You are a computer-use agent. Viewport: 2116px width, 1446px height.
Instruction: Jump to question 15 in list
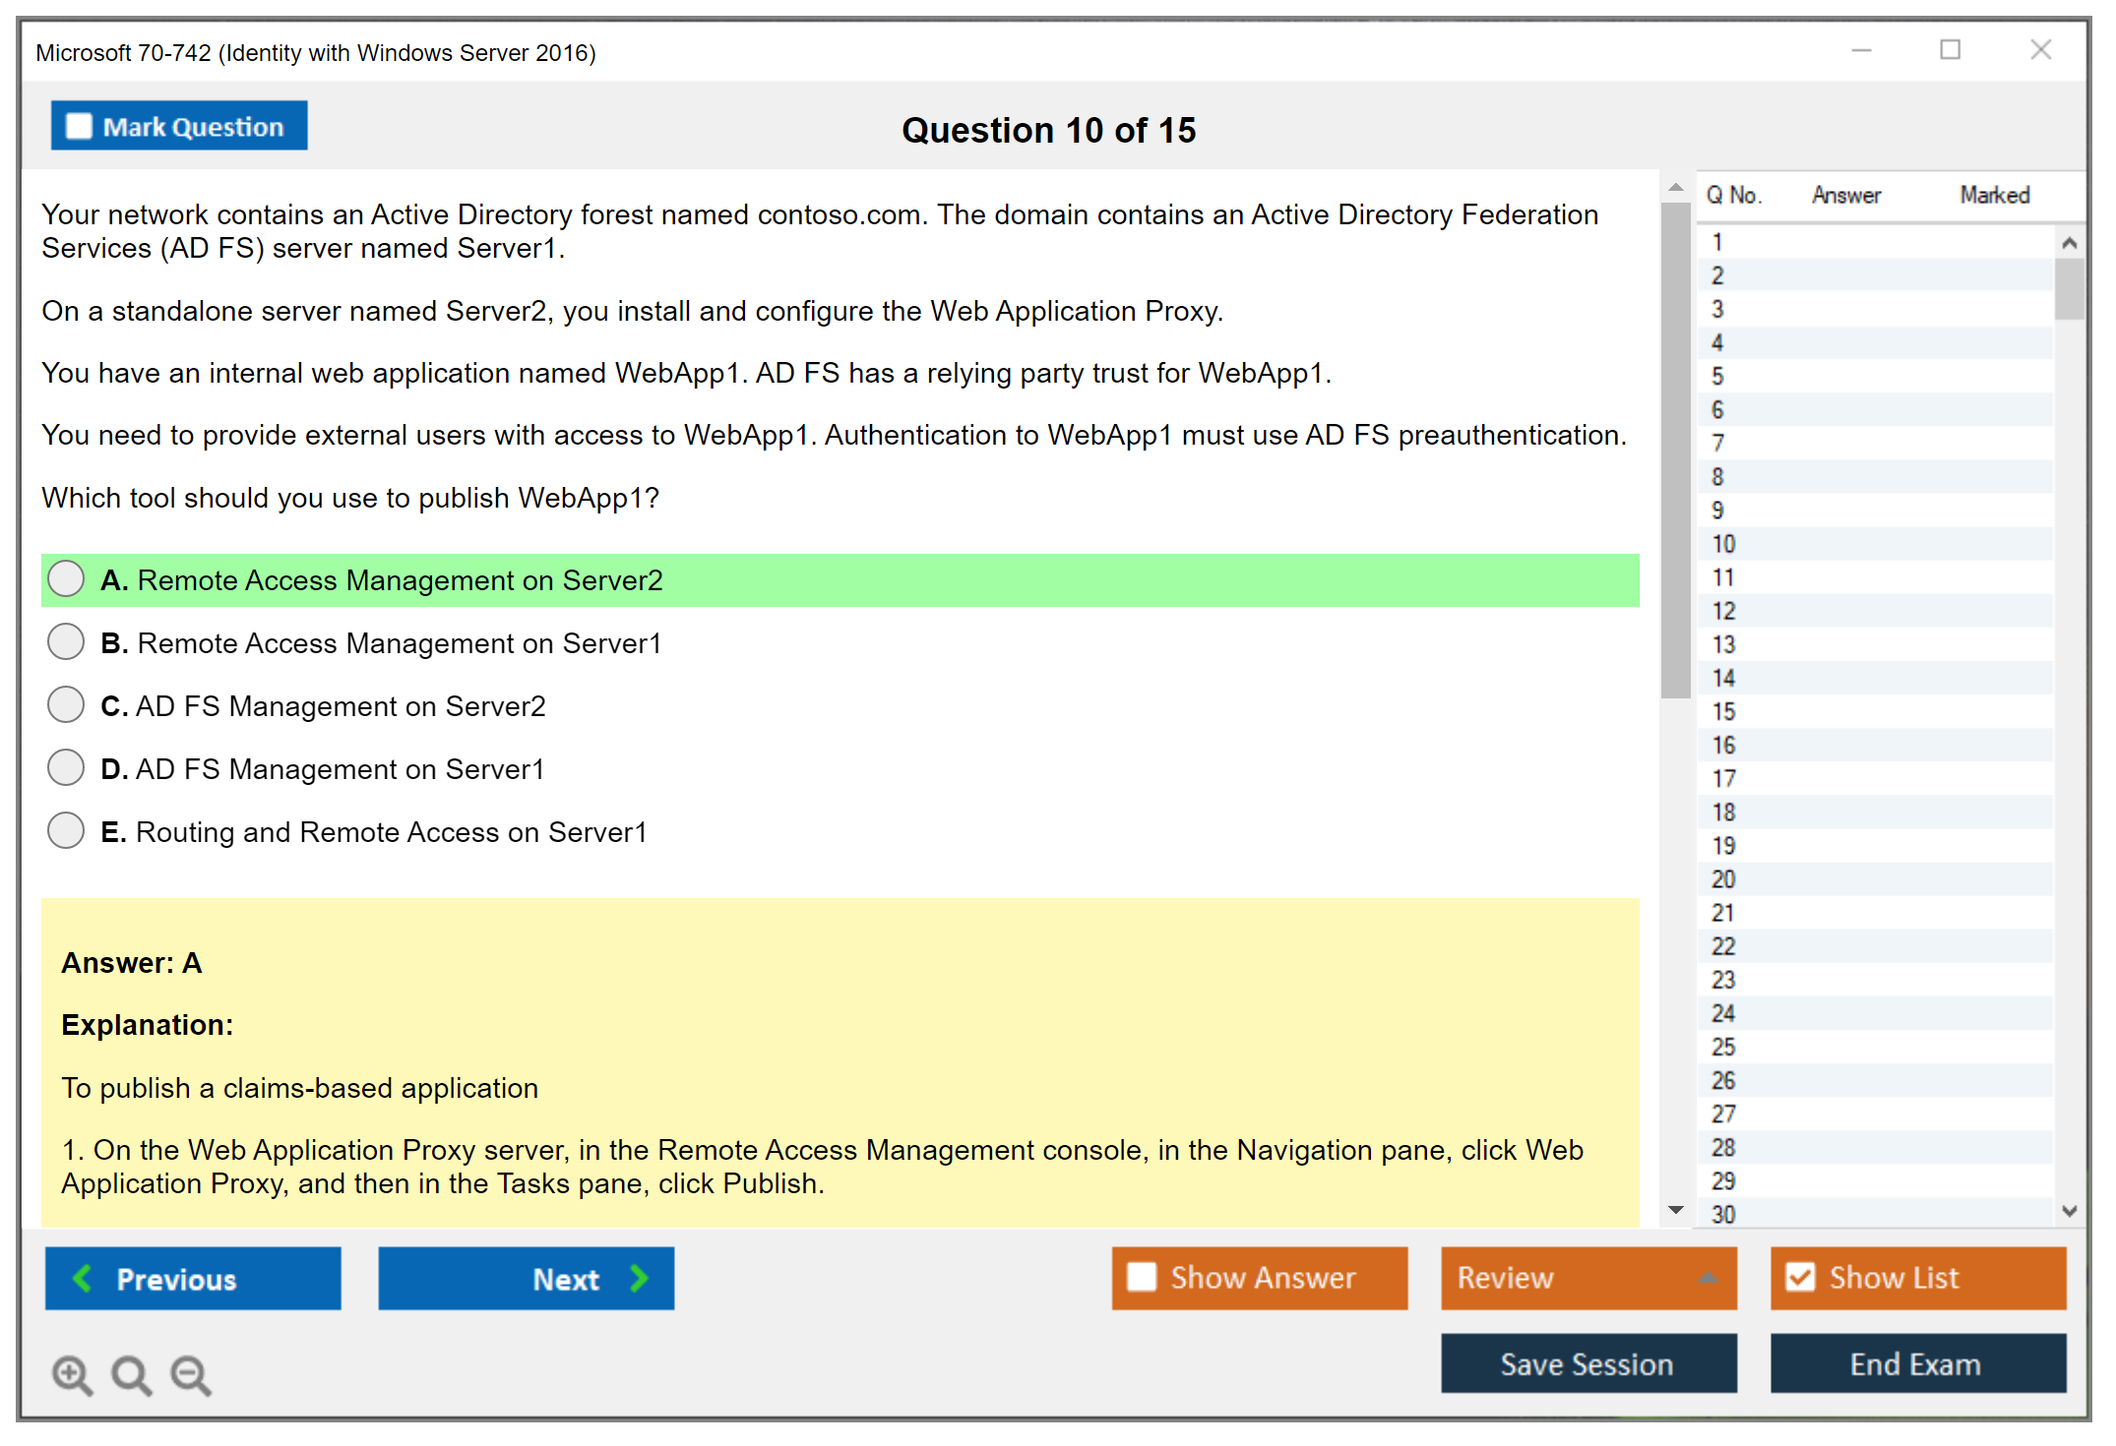(x=1724, y=711)
